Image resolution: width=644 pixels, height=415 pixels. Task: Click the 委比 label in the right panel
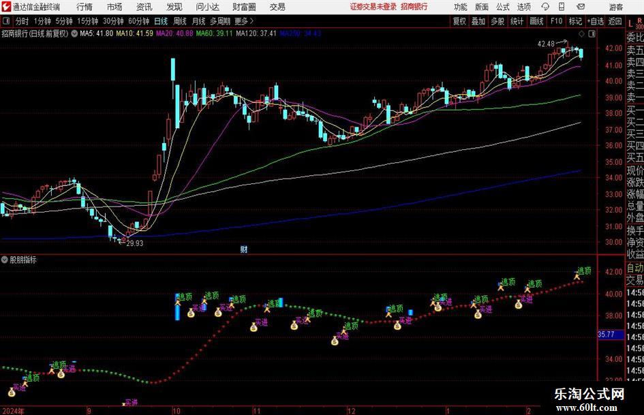[634, 37]
